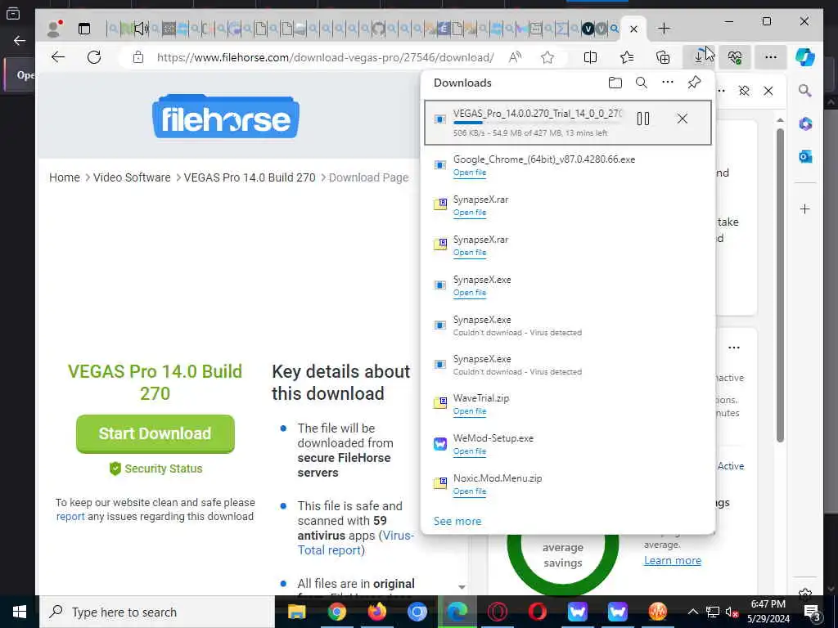Open Windows Start menu

pyautogui.click(x=20, y=612)
